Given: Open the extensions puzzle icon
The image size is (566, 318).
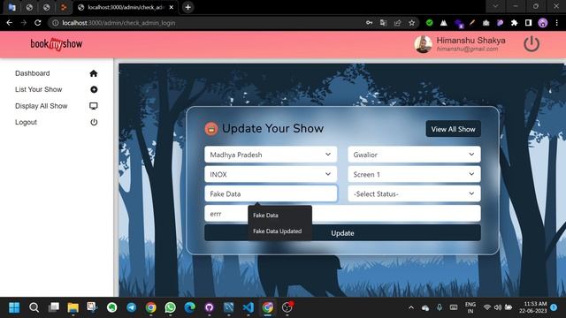Looking at the screenshot, I should (x=514, y=23).
